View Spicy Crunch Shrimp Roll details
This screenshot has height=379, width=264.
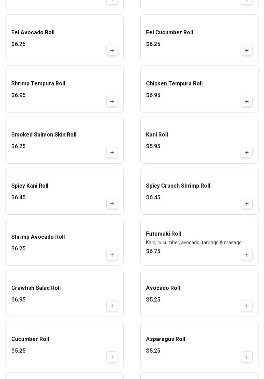[x=178, y=186]
